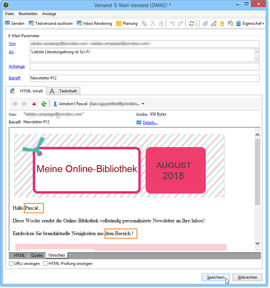
Task: Click the envelope icon beside Details
Action: coord(139,123)
